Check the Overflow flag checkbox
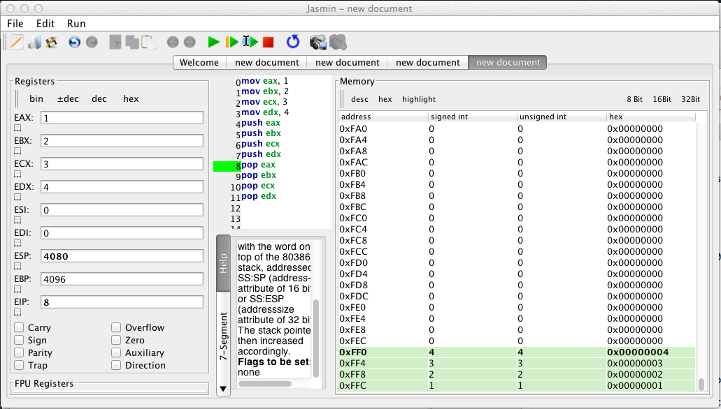The height and width of the screenshot is (409, 721). point(116,327)
